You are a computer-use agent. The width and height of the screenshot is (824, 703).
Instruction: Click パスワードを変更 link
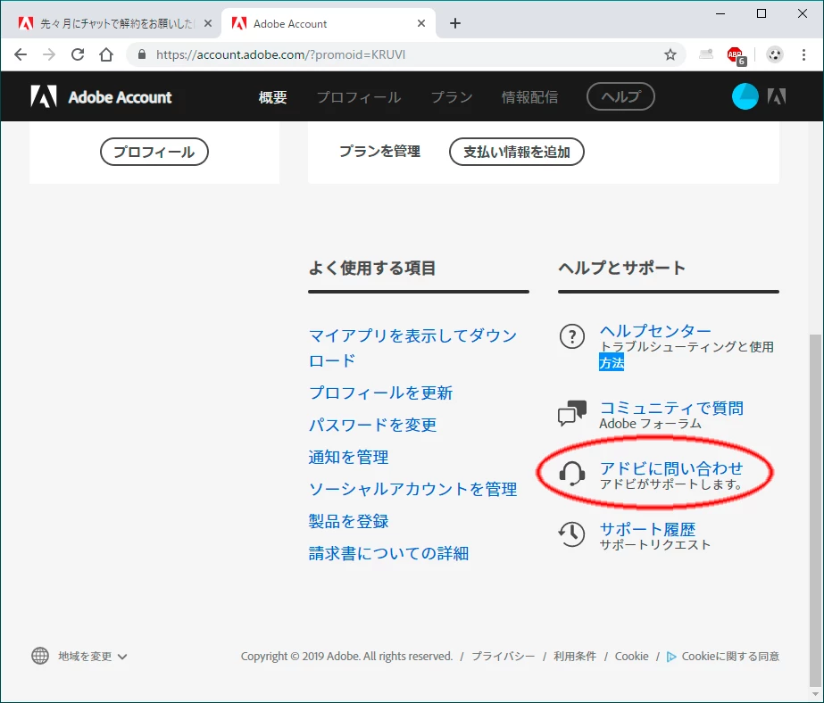tap(372, 425)
